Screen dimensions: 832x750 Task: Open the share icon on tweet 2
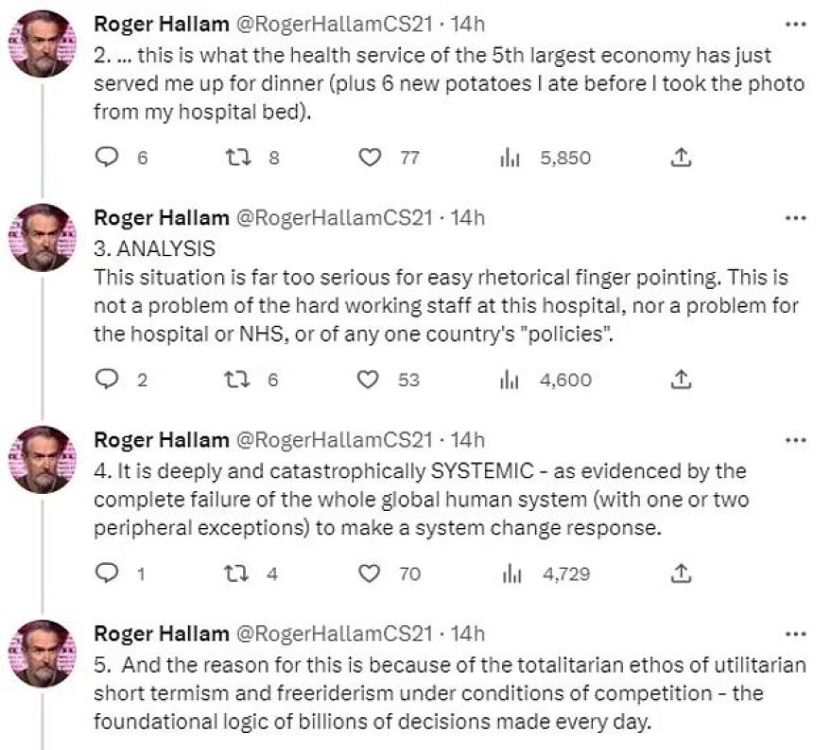pos(681,159)
